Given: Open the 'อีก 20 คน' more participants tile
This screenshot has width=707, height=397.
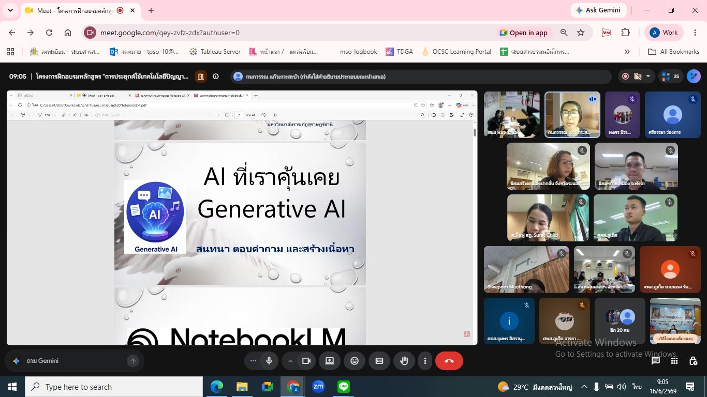Looking at the screenshot, I should click(620, 321).
